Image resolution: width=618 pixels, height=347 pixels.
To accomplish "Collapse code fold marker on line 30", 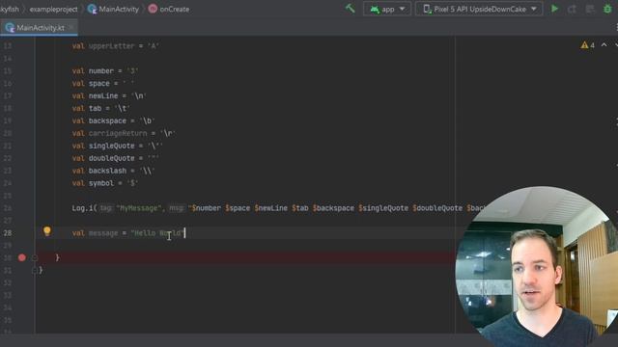I will point(35,257).
